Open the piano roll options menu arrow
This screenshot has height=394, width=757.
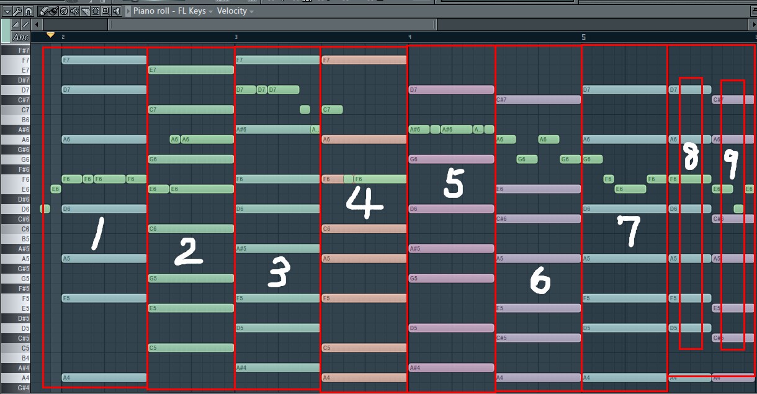pos(7,11)
